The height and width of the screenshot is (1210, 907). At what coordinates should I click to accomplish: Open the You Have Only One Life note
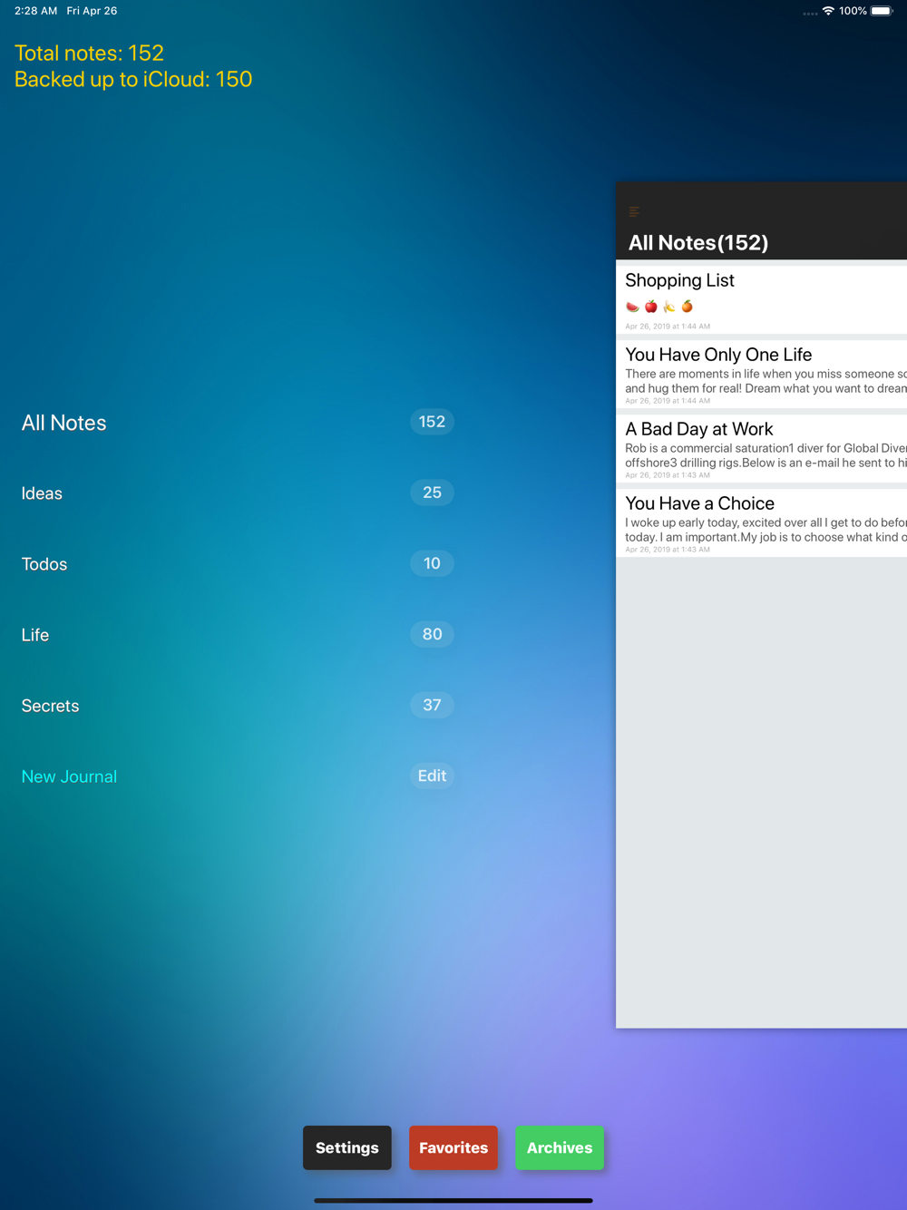point(761,374)
